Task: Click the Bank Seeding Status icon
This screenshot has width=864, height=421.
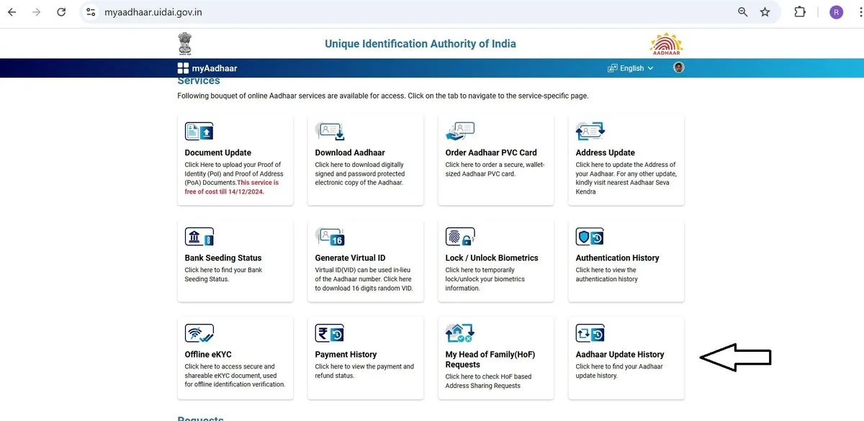Action: coord(199,237)
